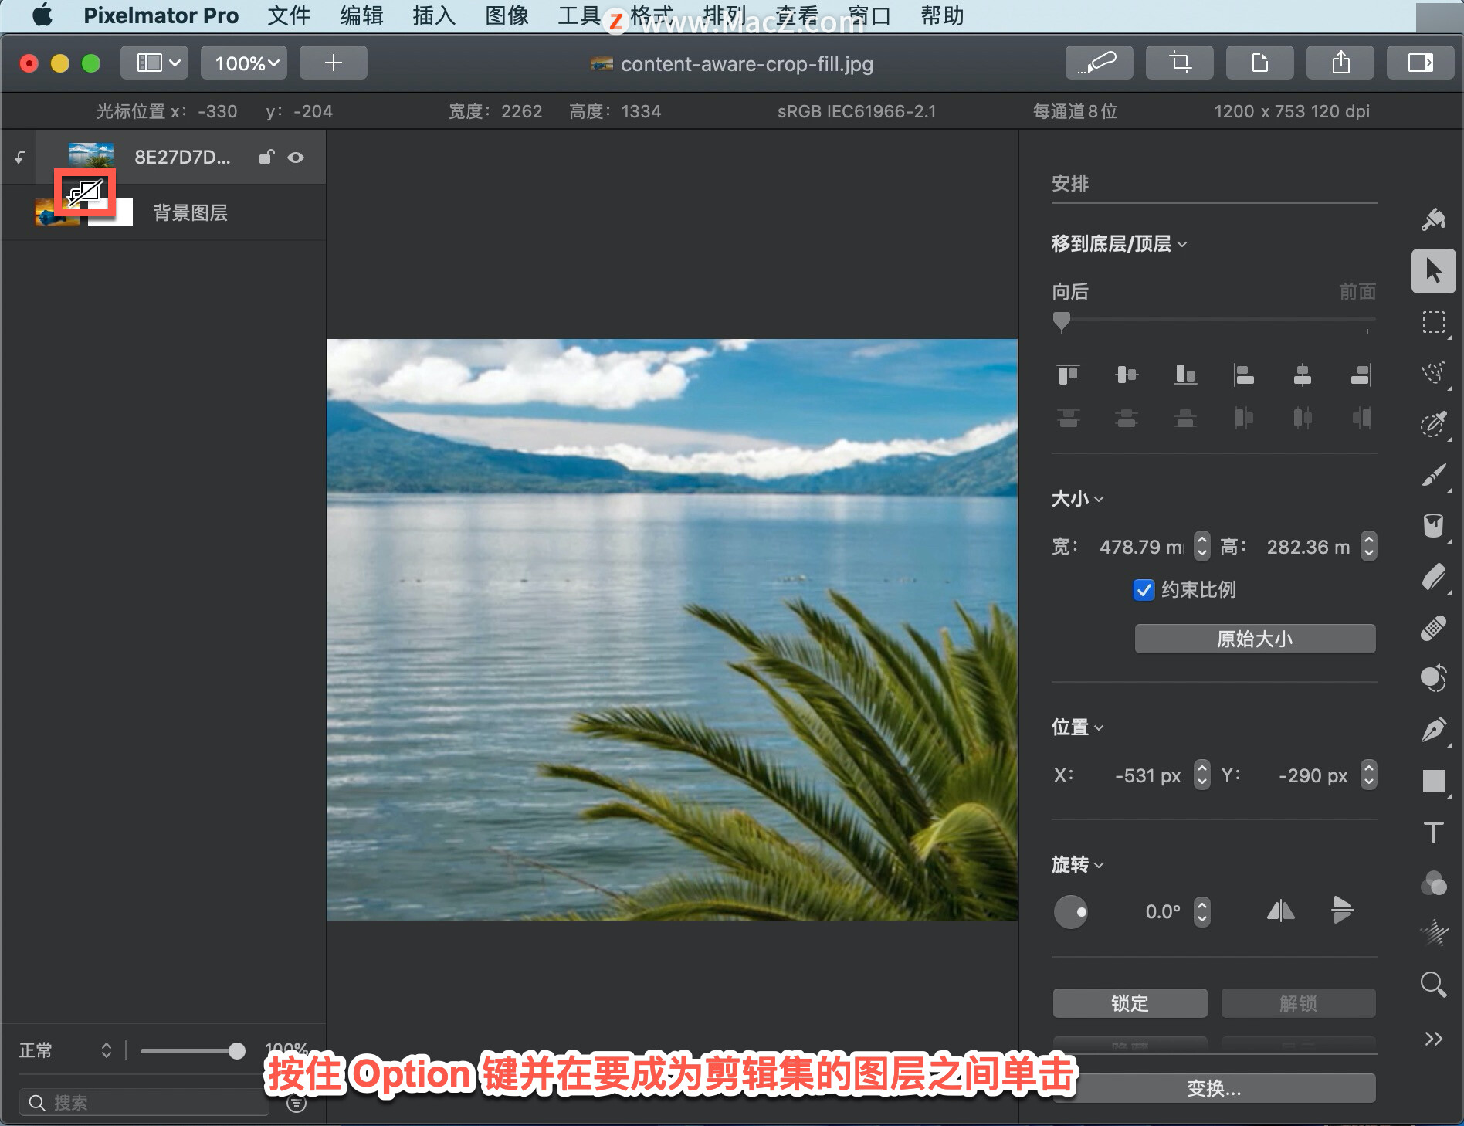
Task: Open the 100% zoom dropdown
Action: click(x=244, y=63)
